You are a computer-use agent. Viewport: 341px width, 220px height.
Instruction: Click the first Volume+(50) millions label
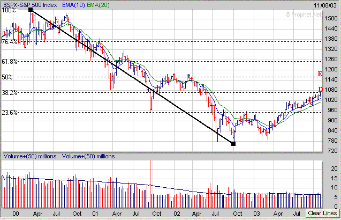pos(30,156)
